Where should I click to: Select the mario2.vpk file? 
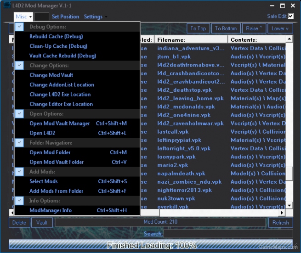click(x=173, y=165)
